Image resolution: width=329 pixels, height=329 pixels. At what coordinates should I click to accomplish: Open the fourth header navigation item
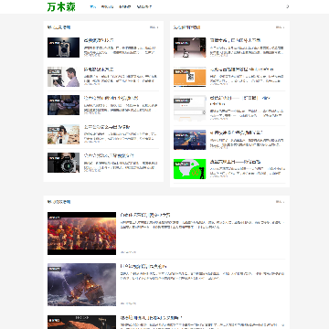pos(143,6)
